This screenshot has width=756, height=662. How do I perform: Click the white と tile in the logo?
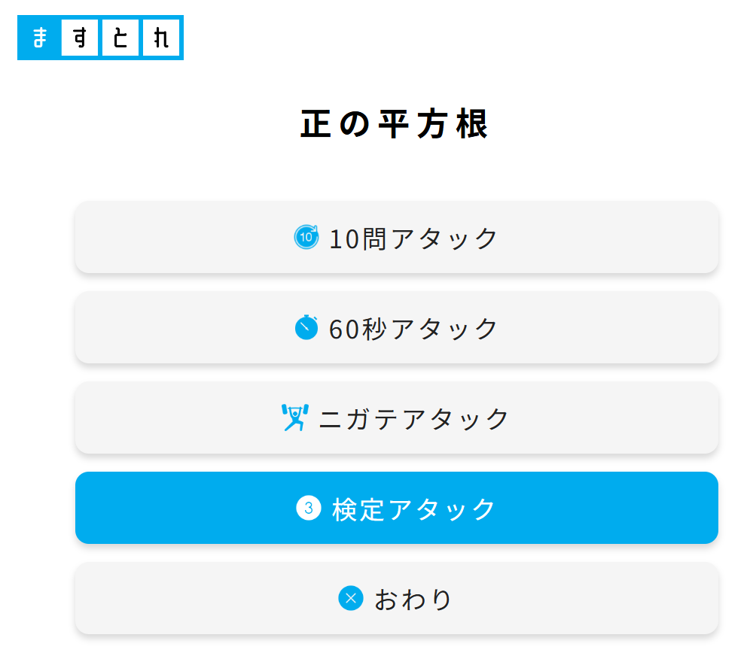pos(120,38)
